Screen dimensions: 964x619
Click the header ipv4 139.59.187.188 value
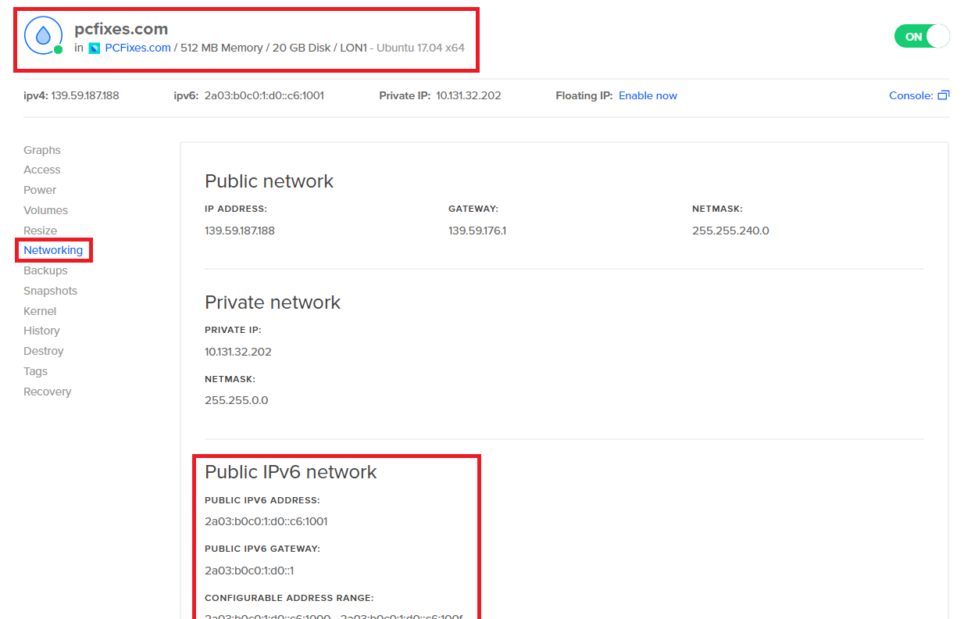point(85,95)
